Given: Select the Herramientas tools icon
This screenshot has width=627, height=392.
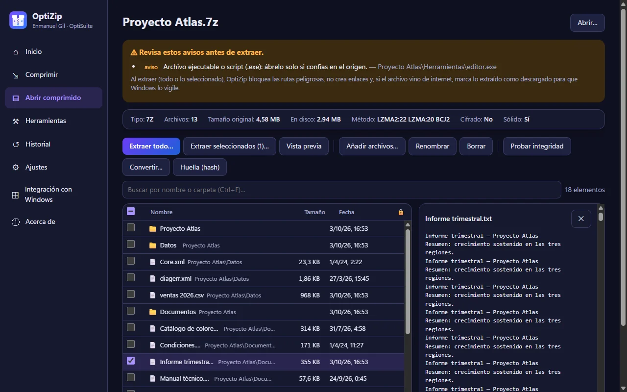Looking at the screenshot, I should coord(16,121).
